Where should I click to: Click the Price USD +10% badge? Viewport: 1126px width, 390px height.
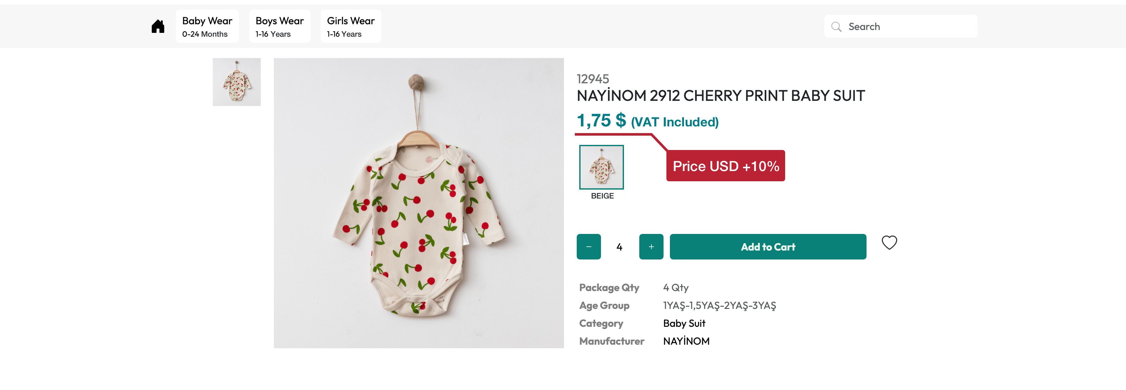[725, 166]
